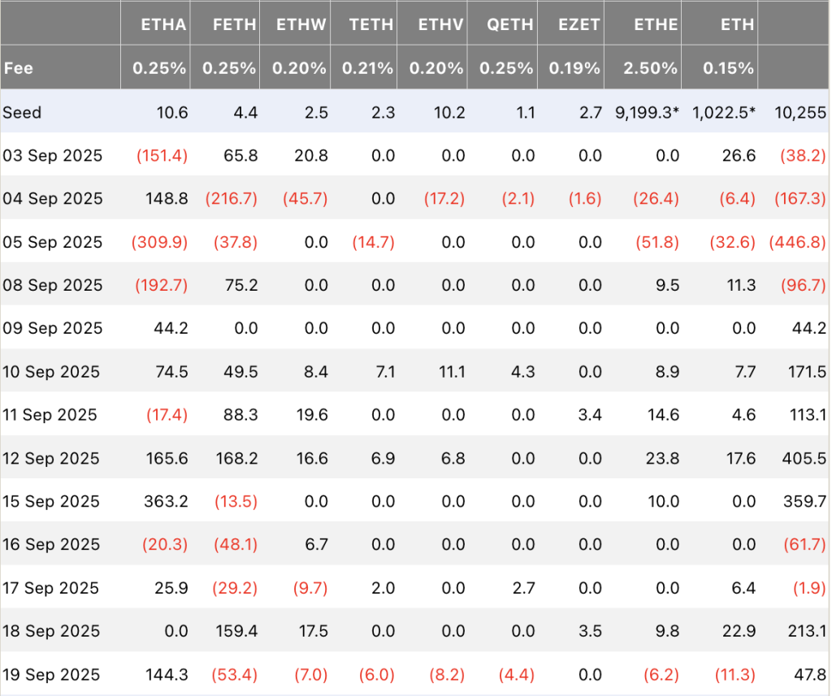Select the TETH column header
This screenshot has height=696, width=832.
pos(371,24)
